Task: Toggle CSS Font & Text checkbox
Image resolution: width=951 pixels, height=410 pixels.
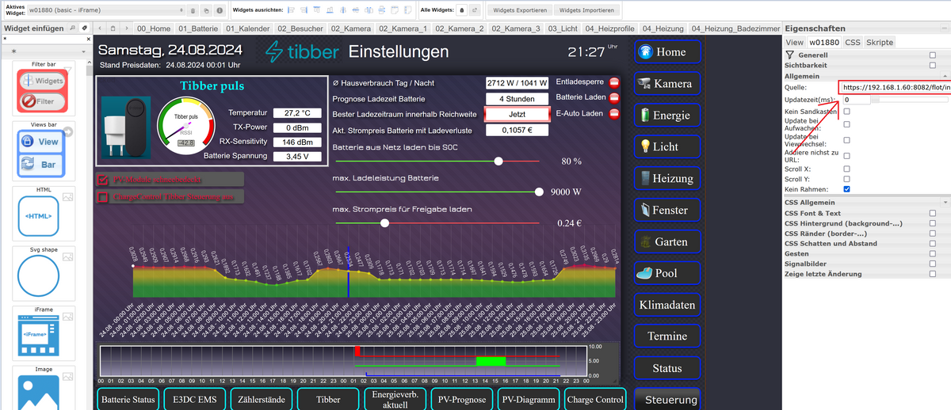Action: (x=932, y=213)
